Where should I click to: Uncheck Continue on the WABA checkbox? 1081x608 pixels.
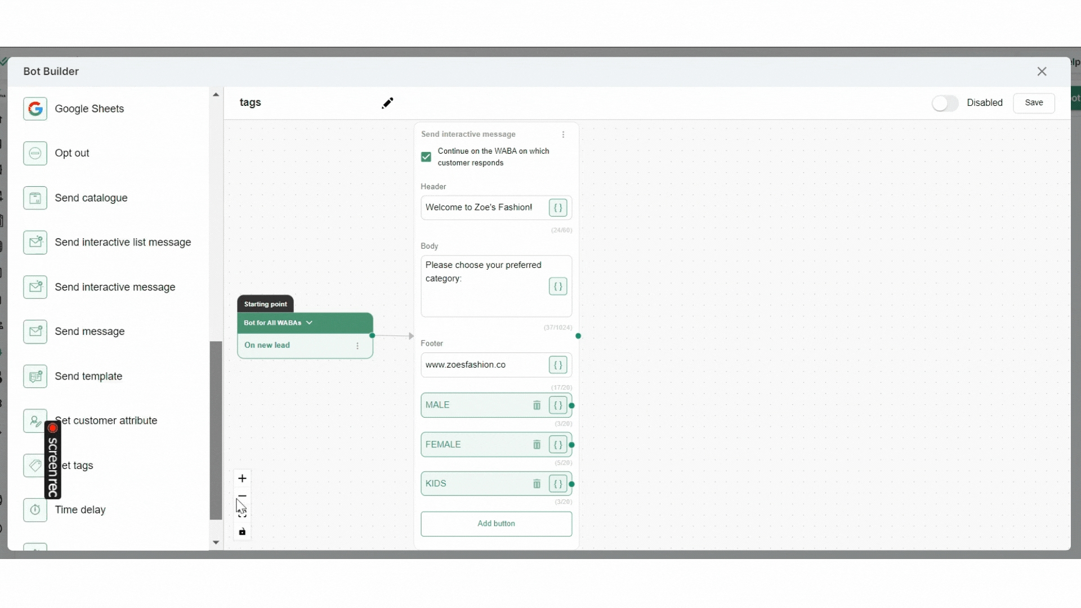pyautogui.click(x=426, y=157)
